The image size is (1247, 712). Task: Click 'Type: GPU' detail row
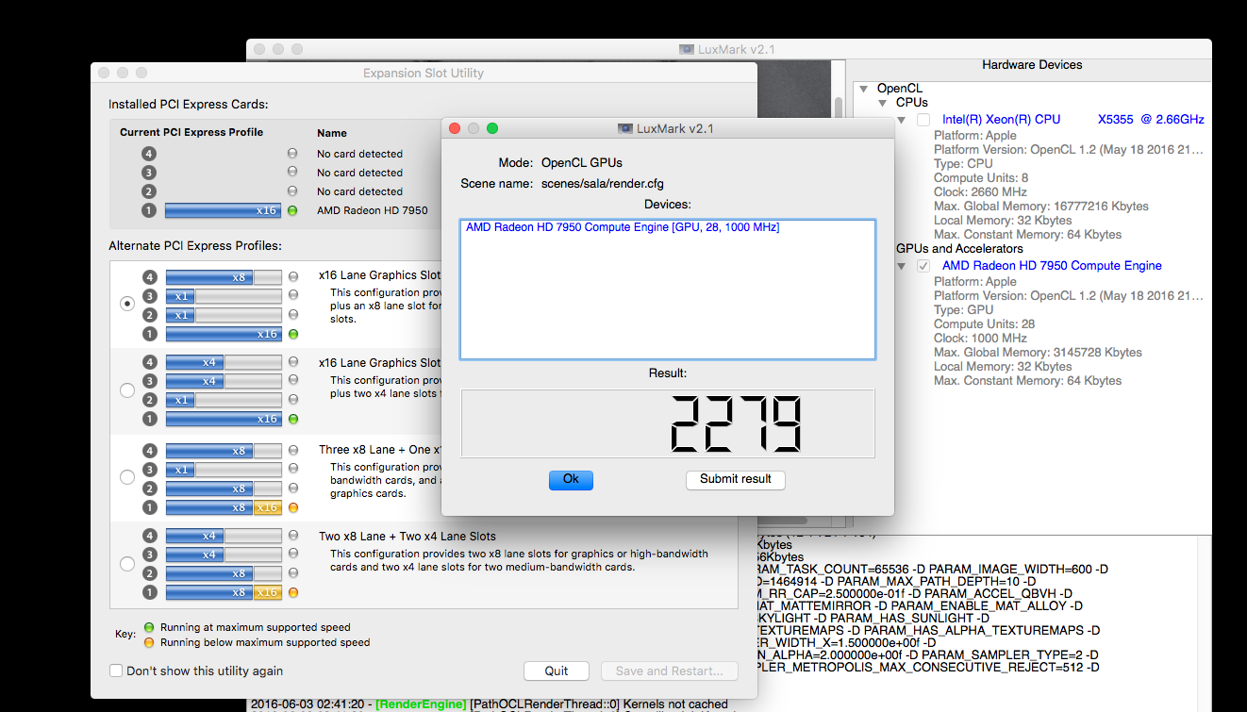pyautogui.click(x=964, y=310)
